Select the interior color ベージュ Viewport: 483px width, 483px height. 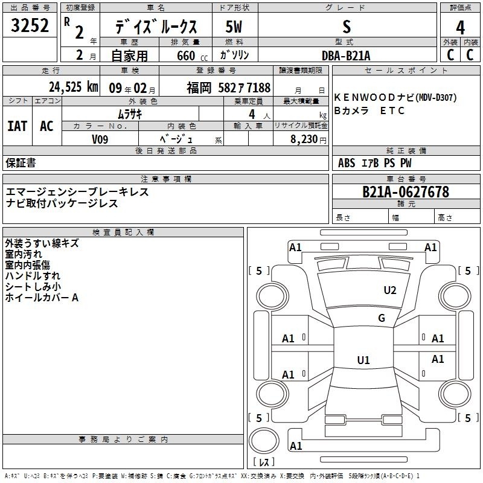(x=176, y=139)
